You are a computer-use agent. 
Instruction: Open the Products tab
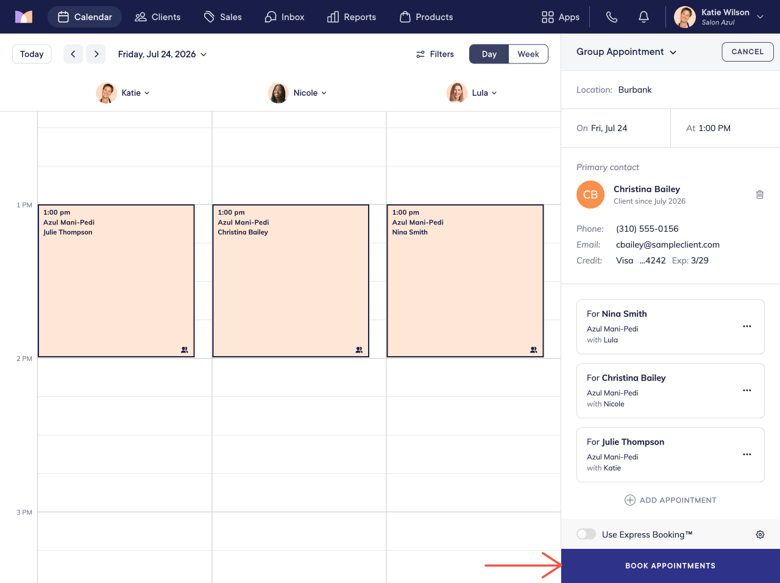pyautogui.click(x=426, y=17)
